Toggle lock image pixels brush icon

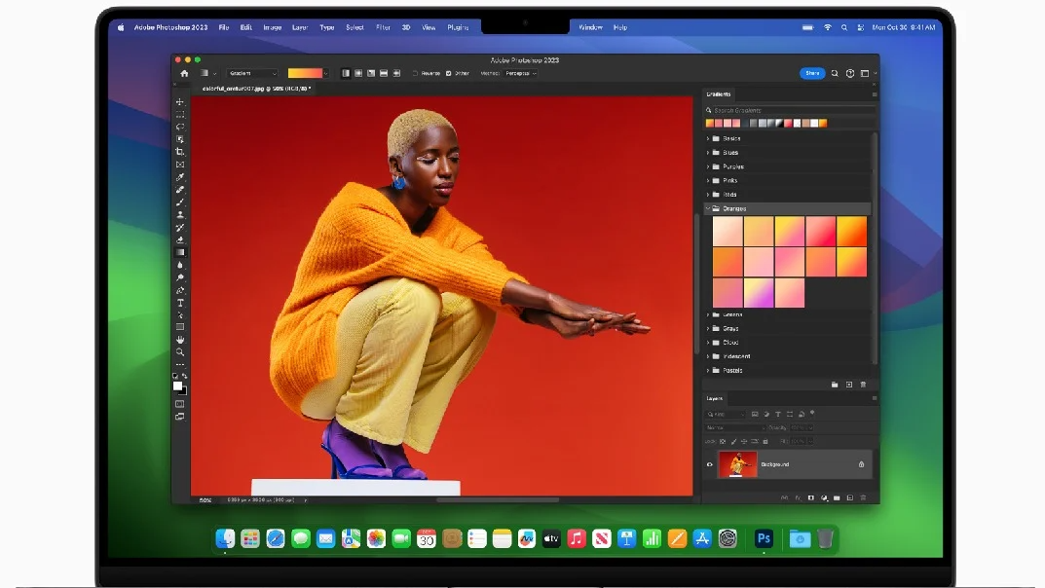point(733,441)
